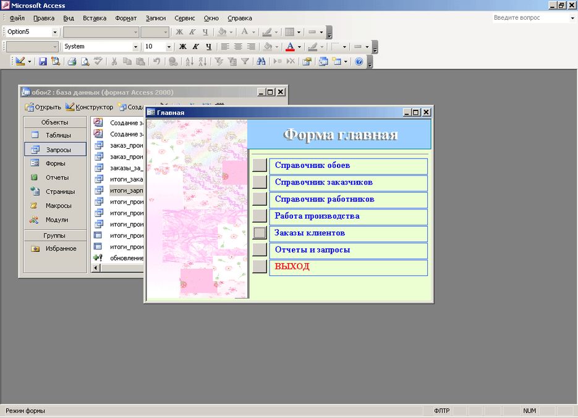Click the blue Help question mark icon
This screenshot has width=578, height=418.
[359, 62]
